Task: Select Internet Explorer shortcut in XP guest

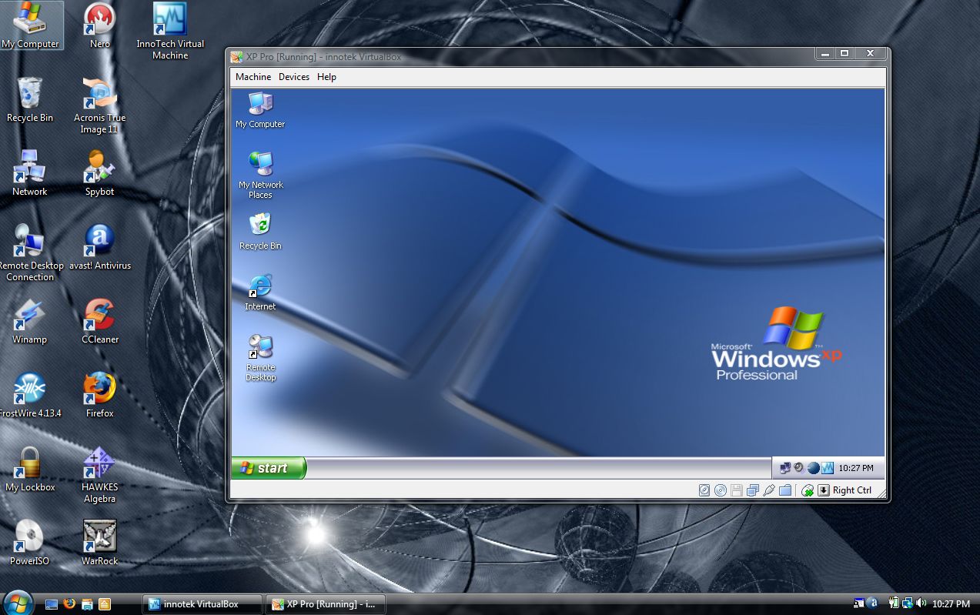Action: pyautogui.click(x=260, y=292)
